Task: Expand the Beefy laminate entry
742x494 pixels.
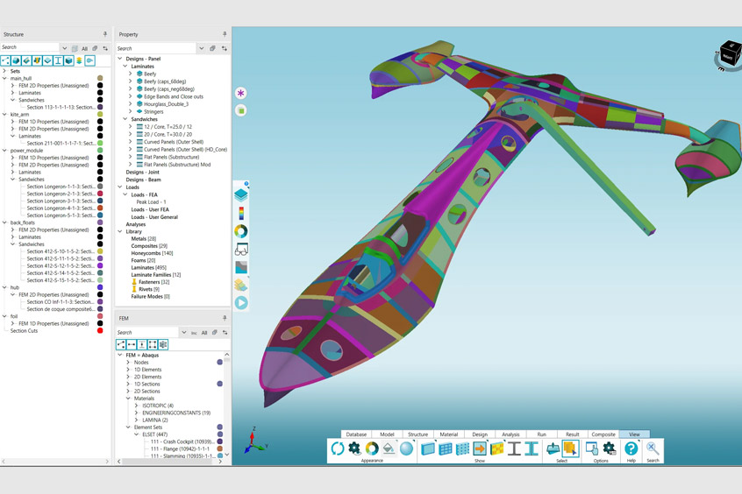Action: 131,74
